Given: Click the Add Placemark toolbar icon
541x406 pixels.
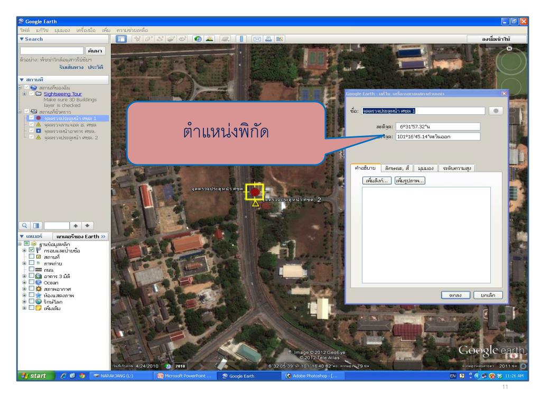Looking at the screenshot, I should pos(137,39).
